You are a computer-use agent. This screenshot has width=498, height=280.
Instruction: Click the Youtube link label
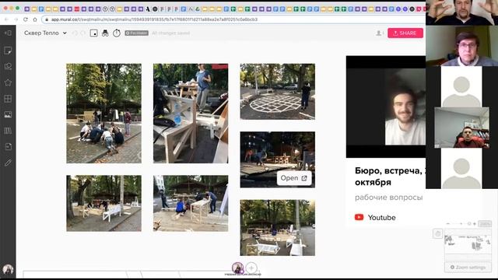381,218
